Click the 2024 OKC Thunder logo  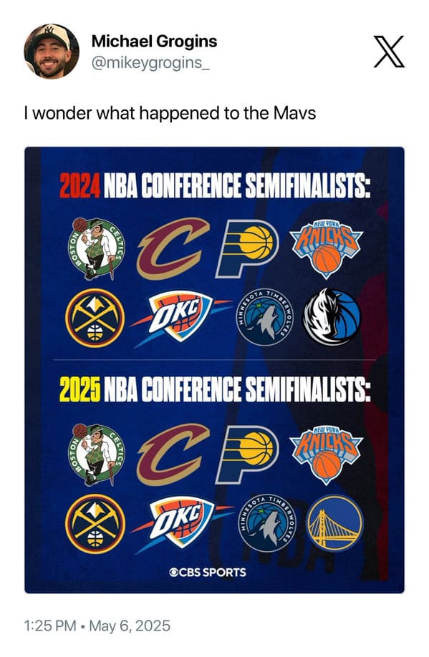coord(180,318)
